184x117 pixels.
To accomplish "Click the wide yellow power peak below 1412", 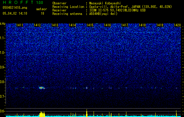I will coord(42,114).
